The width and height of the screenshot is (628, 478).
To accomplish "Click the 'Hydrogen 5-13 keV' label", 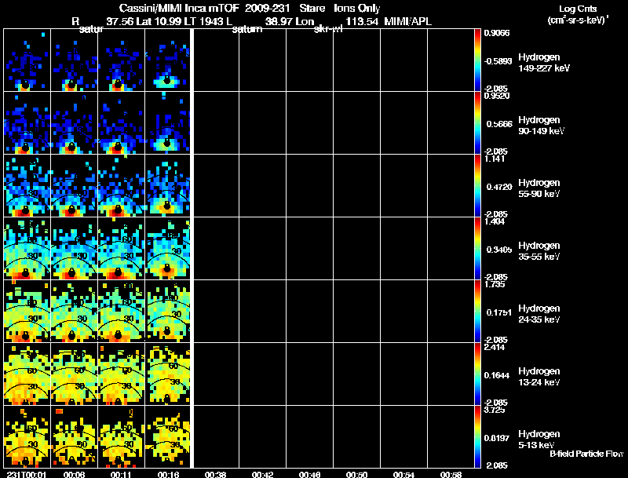I will [539, 440].
